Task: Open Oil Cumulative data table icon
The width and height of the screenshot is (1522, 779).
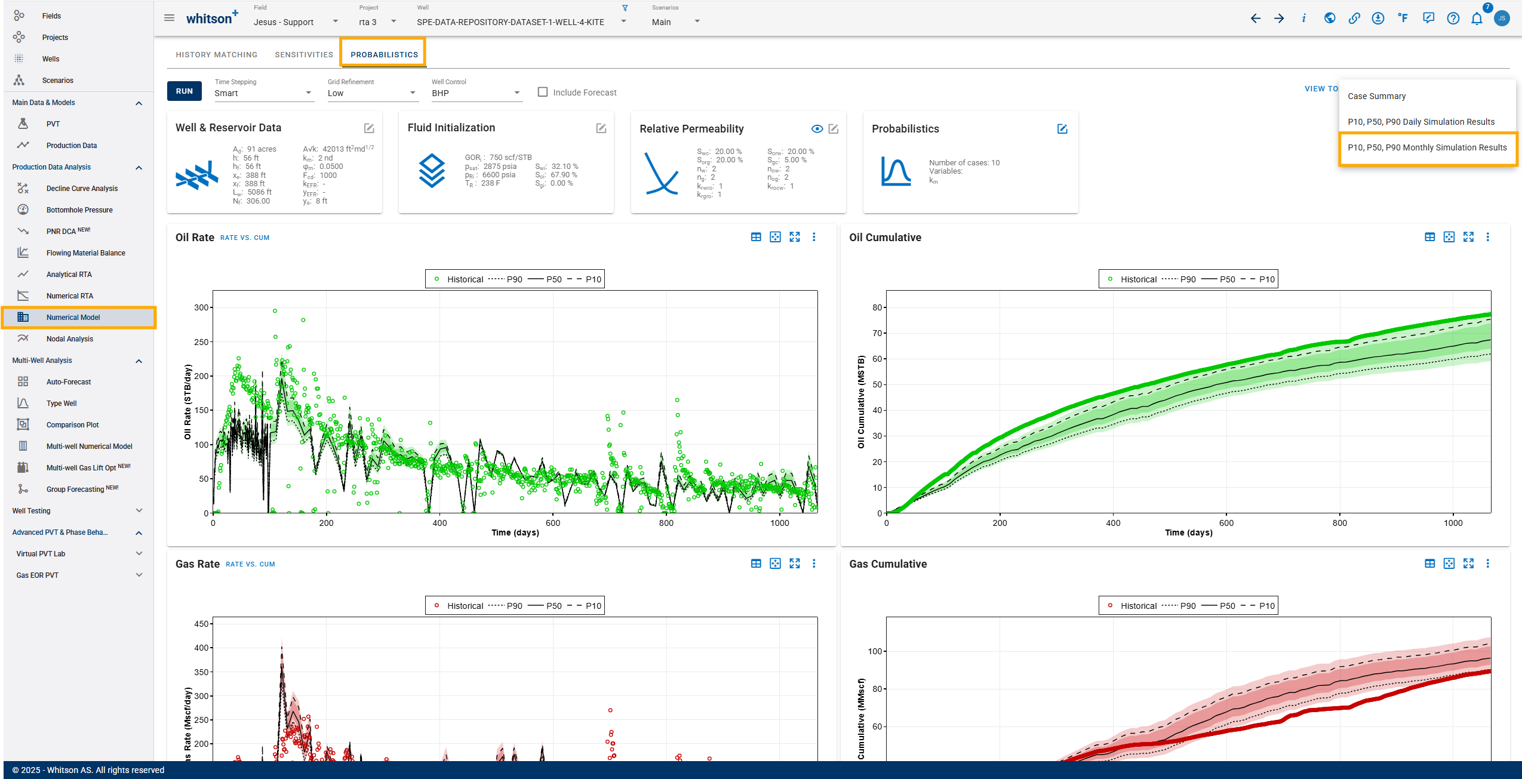Action: click(x=1430, y=237)
